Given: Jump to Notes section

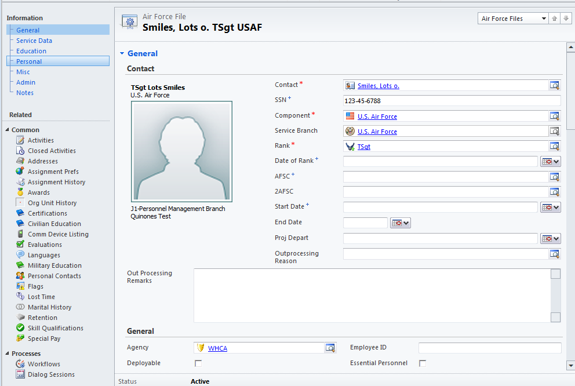Looking at the screenshot, I should 24,93.
